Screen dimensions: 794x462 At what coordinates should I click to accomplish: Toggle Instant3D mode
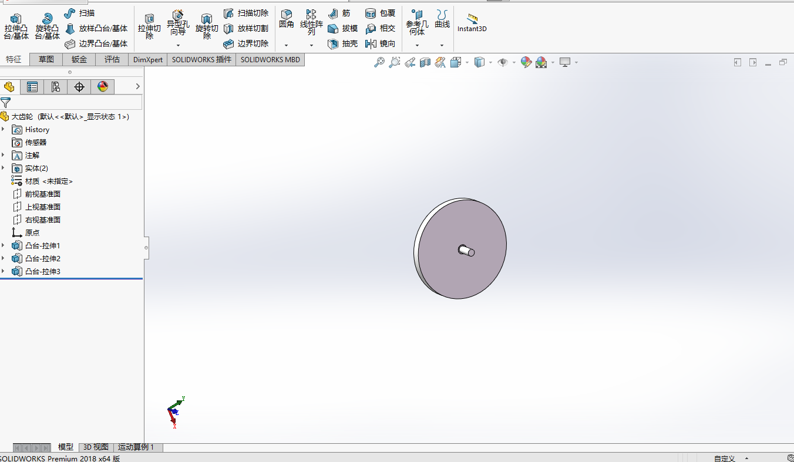(472, 22)
